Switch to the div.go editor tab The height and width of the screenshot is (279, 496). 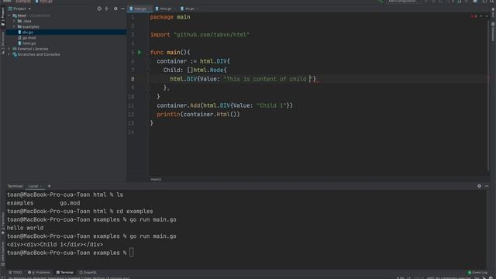click(189, 9)
